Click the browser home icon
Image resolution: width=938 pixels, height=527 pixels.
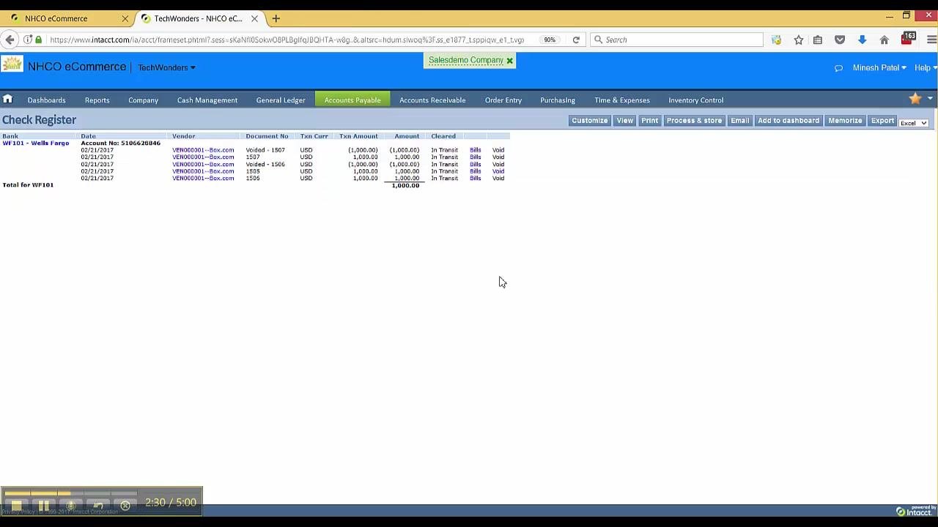(x=884, y=40)
